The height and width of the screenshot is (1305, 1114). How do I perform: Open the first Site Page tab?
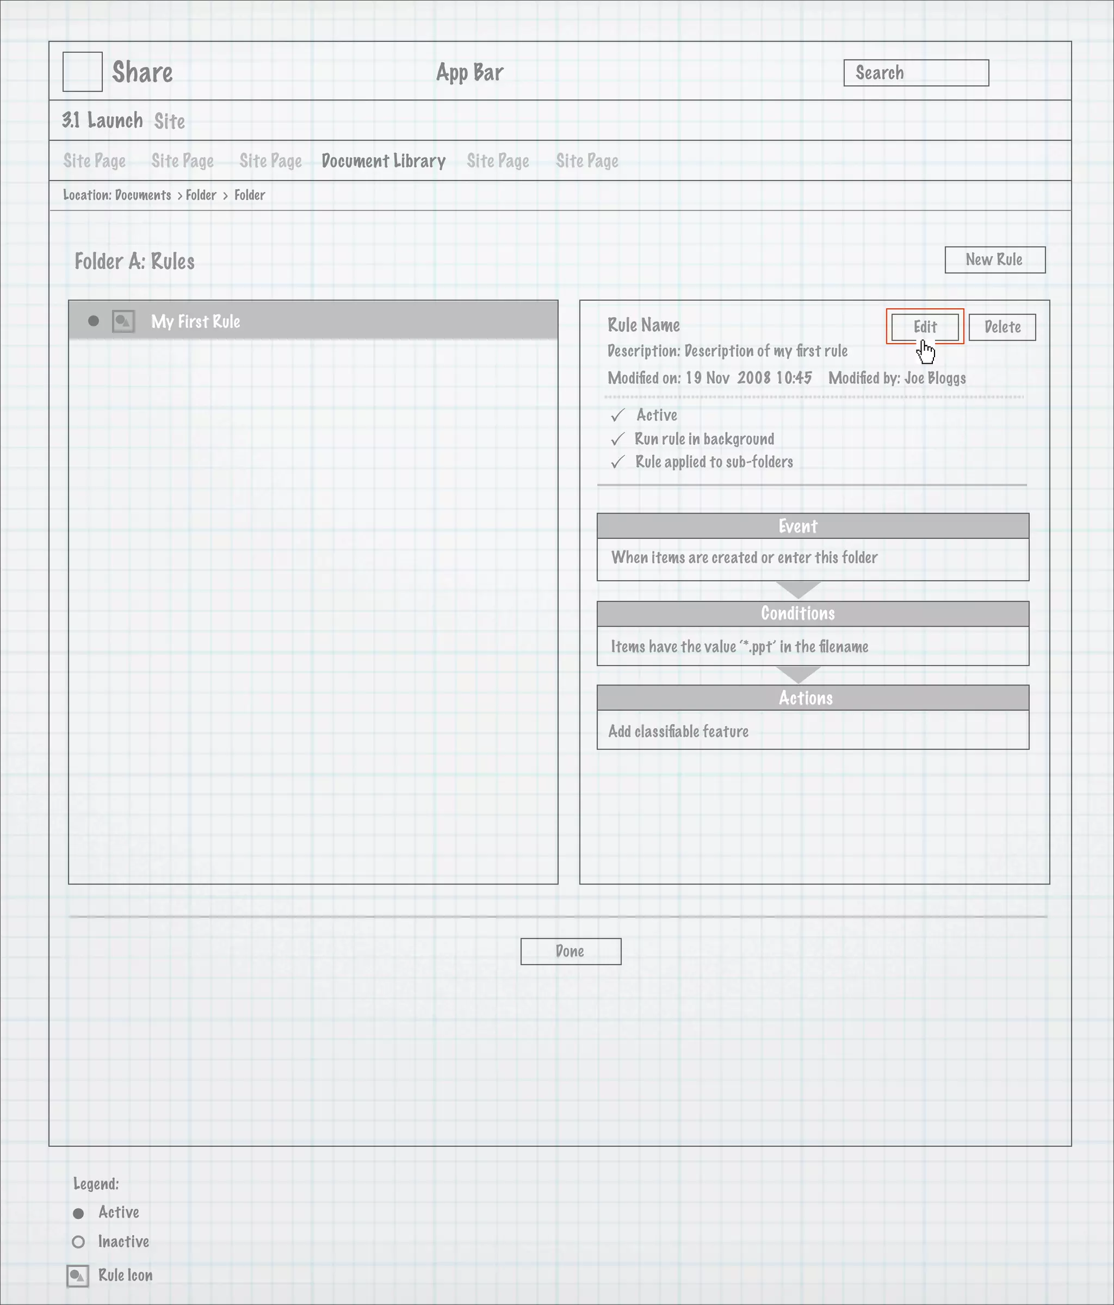click(95, 161)
